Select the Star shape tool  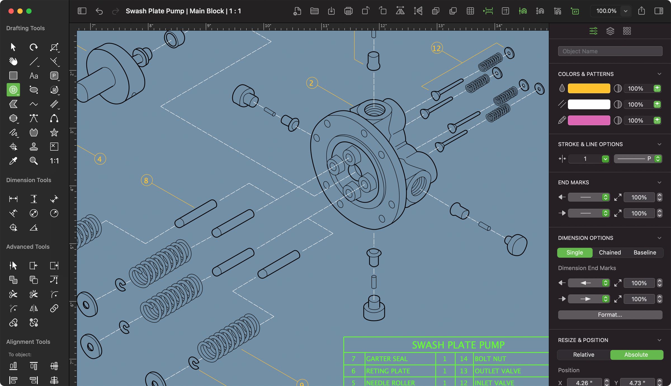coord(54,132)
